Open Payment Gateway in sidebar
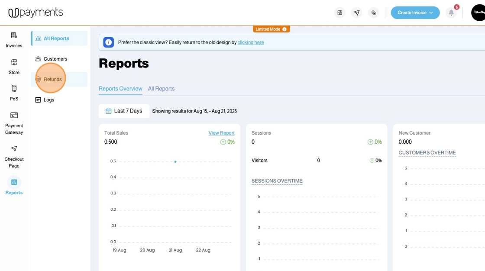Image resolution: width=485 pixels, height=271 pixels. tap(14, 122)
